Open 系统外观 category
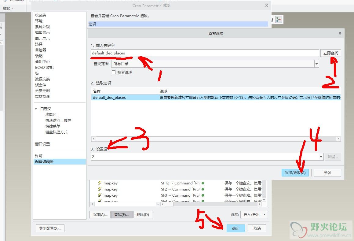The width and height of the screenshot is (354, 241). click(42, 27)
